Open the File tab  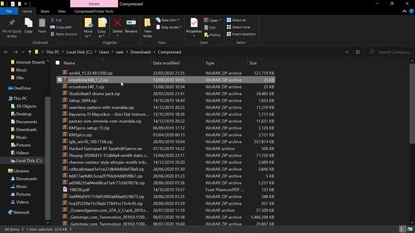[9, 12]
